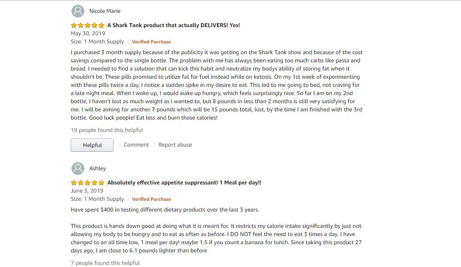Open the "Absolutely effective appetite suppressant" review title
461x267 pixels.
184,183
